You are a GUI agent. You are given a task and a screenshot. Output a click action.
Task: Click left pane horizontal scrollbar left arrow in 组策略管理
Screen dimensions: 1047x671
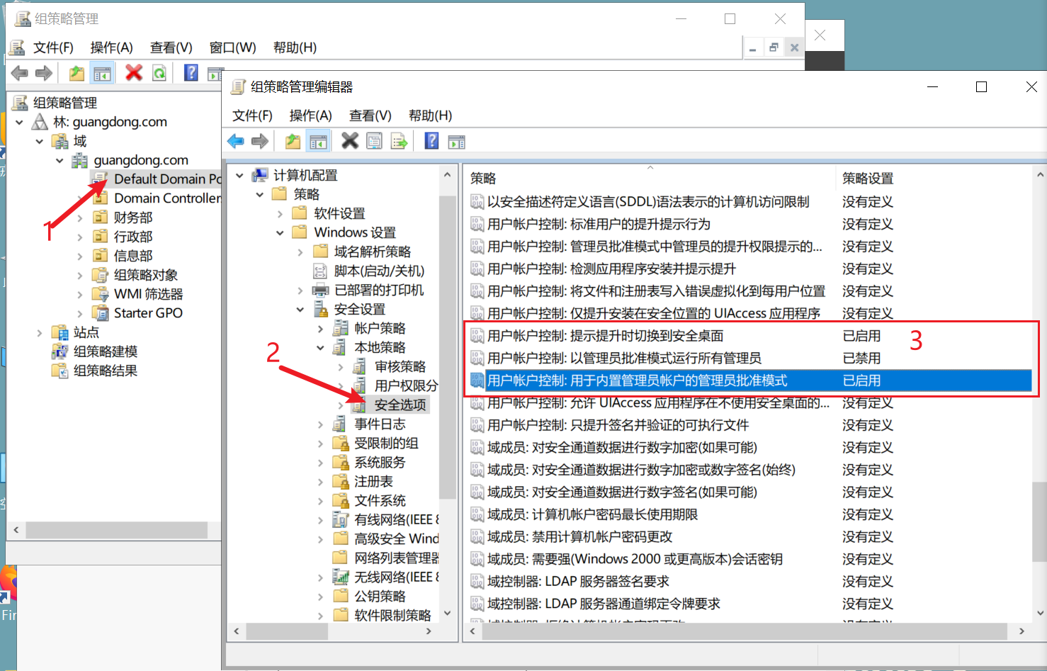(16, 530)
